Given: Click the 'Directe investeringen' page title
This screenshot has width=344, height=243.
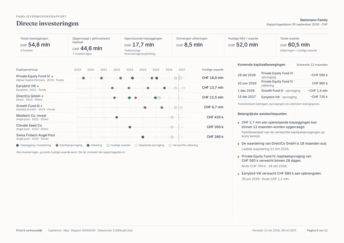Looking at the screenshot, I should 48,23.
